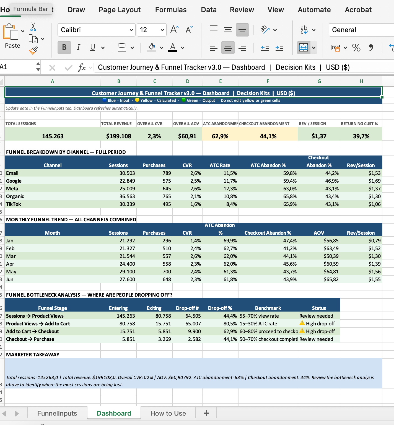Switch to How to Use sheet
The width and height of the screenshot is (394, 425).
pos(168,413)
